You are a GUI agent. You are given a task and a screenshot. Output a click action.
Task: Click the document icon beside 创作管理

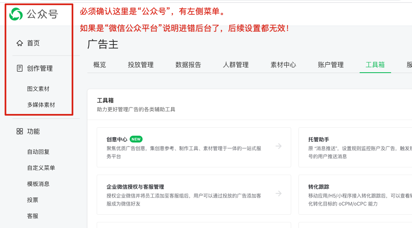[20, 68]
